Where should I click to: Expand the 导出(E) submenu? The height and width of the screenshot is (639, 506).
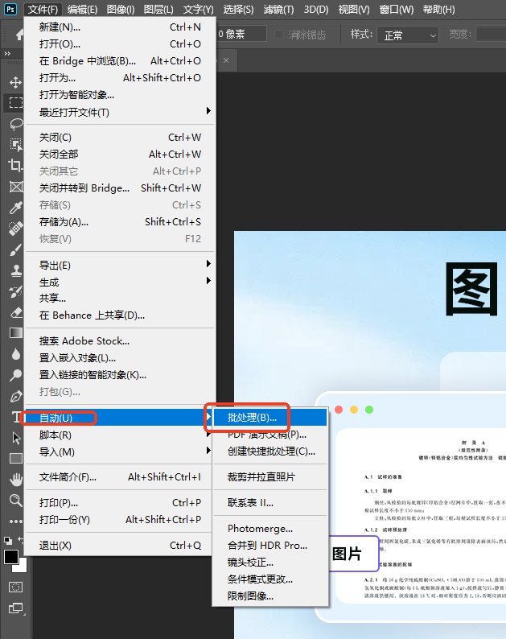click(120, 266)
